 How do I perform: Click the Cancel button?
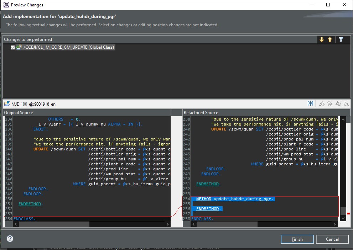332,239
